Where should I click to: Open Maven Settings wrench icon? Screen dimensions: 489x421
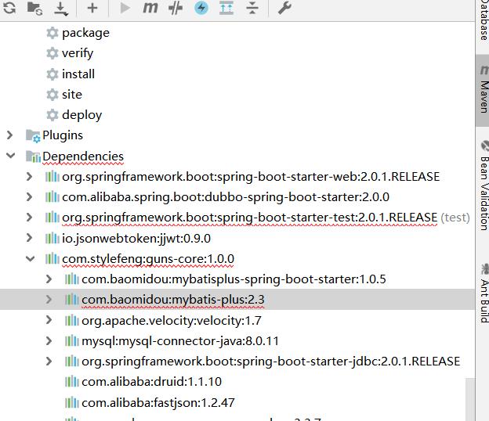point(284,8)
